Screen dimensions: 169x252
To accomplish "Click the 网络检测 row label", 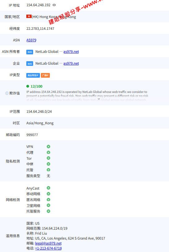I will click(x=13, y=200).
